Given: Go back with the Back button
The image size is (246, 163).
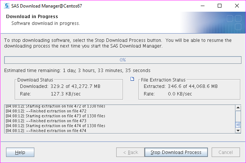Looking at the screenshot, I should 130,152.
